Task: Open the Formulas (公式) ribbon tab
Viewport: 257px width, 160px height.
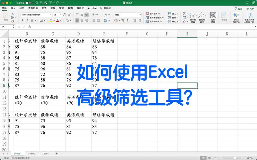Action: [x=44, y=8]
